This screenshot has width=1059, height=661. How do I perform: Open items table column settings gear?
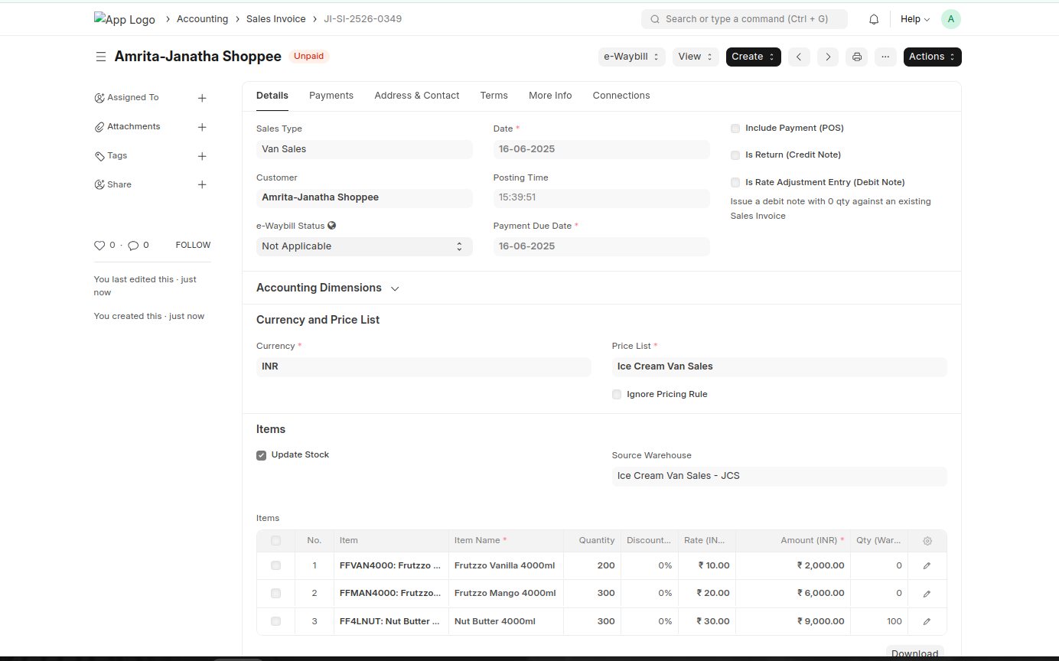click(x=927, y=541)
